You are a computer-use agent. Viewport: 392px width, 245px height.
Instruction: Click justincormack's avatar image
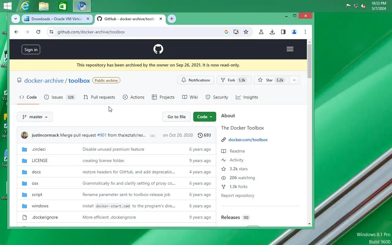(x=24, y=135)
